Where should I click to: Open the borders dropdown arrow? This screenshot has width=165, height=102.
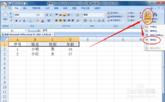point(33,21)
